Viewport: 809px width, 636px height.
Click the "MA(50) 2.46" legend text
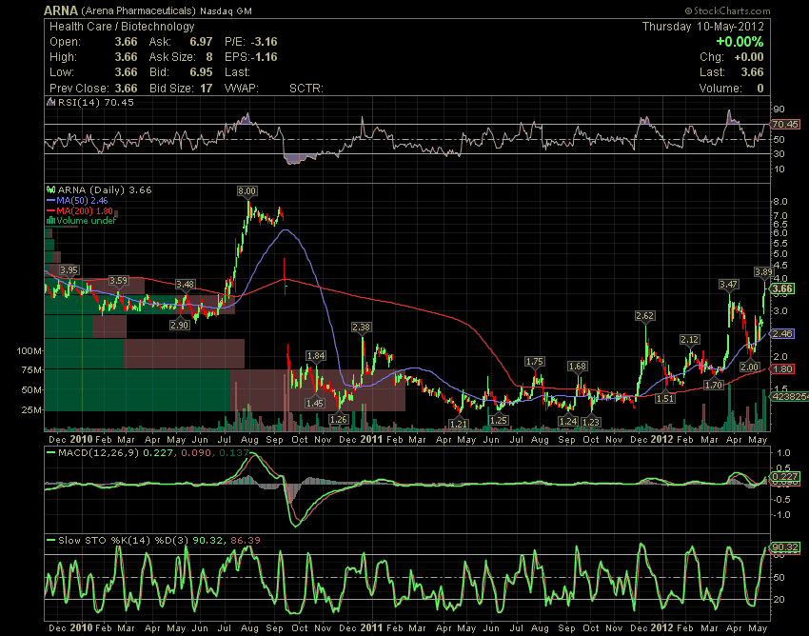82,200
